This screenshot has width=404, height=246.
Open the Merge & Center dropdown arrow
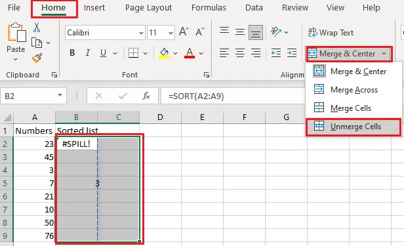point(384,54)
